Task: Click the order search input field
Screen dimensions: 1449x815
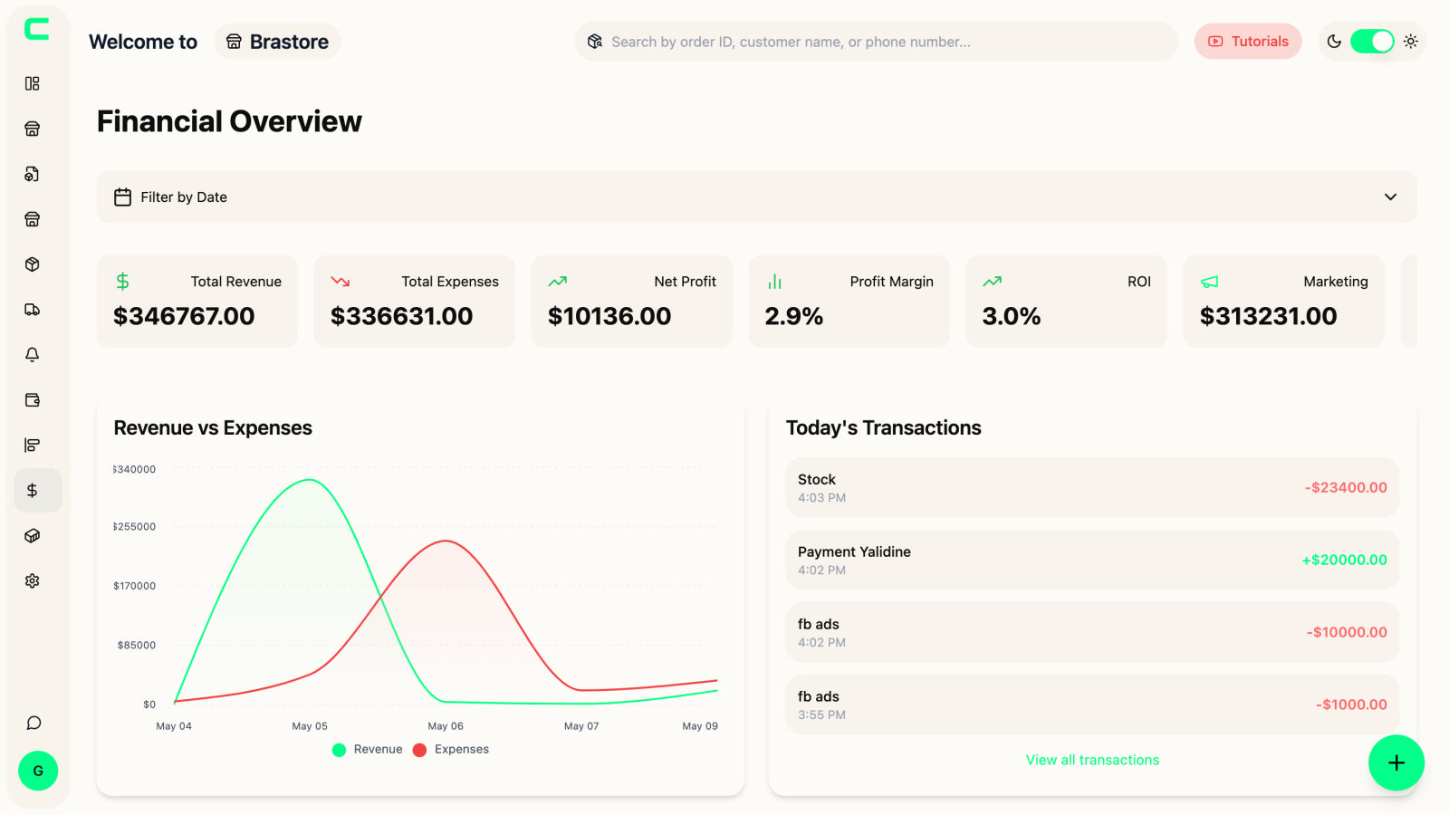Action: pyautogui.click(x=875, y=42)
